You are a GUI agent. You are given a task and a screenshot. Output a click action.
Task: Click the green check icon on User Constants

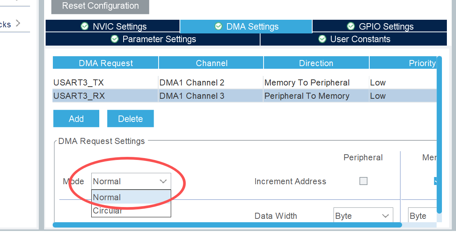(x=322, y=39)
